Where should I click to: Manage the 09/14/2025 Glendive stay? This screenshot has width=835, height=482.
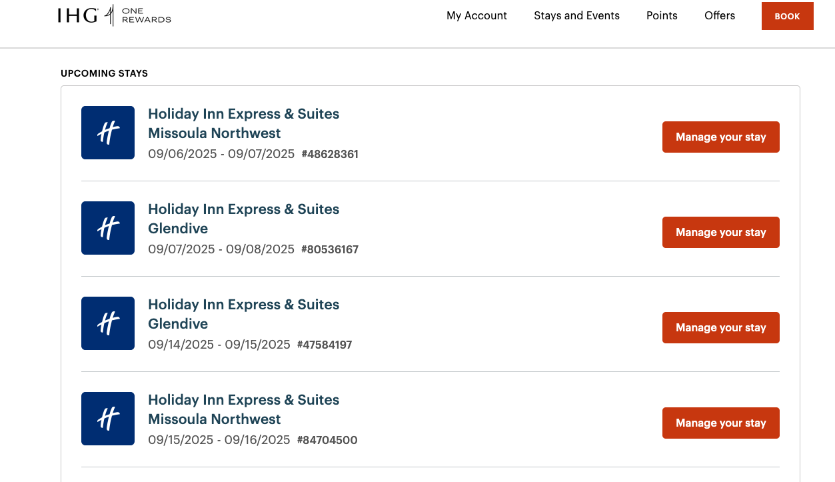pos(720,328)
